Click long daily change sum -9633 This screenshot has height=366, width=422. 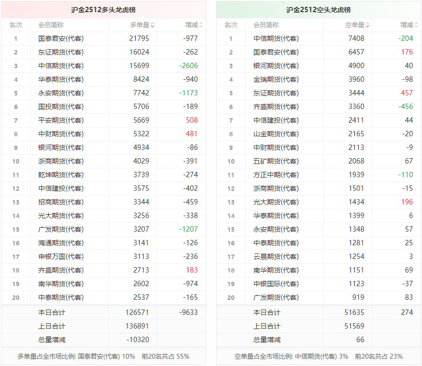[189, 312]
